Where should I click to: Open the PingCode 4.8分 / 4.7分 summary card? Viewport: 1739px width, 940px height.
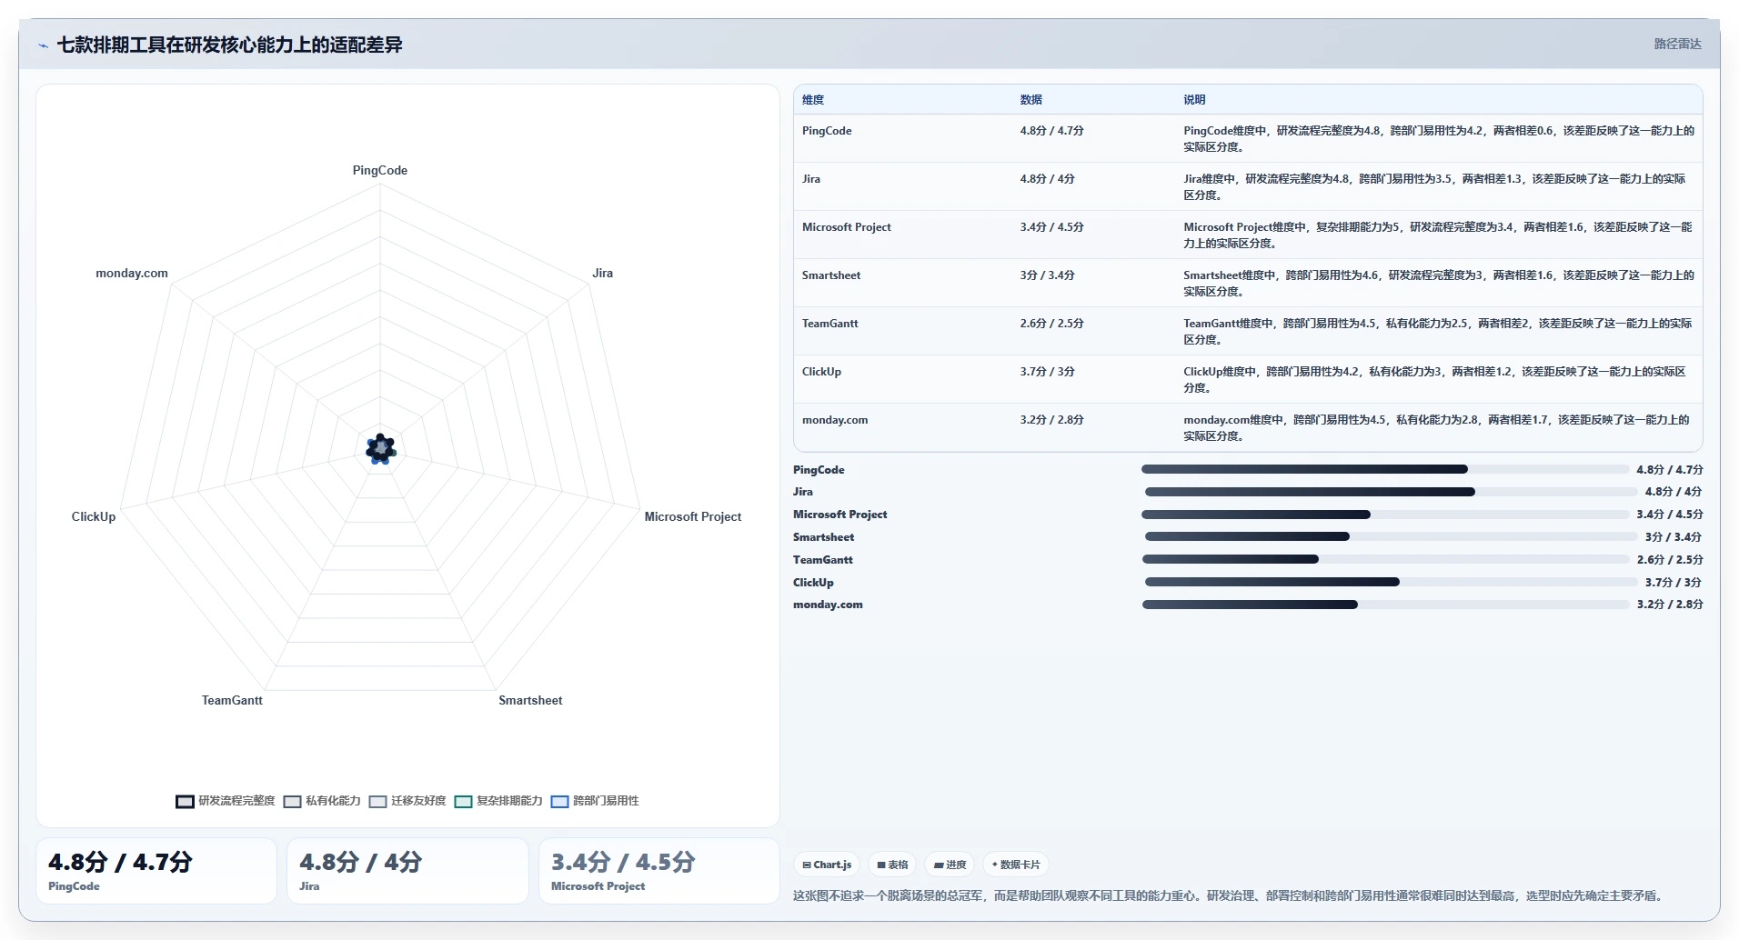click(x=156, y=871)
